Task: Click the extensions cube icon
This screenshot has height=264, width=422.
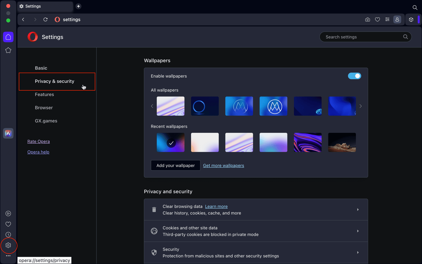Action: click(x=411, y=19)
